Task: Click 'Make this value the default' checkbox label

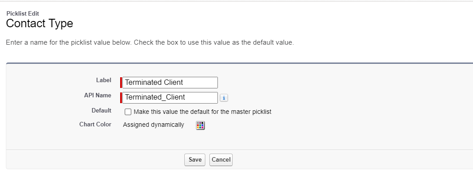Action: [202, 112]
